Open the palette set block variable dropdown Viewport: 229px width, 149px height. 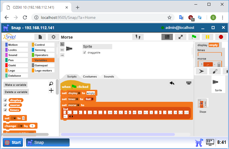click(x=14, y=118)
